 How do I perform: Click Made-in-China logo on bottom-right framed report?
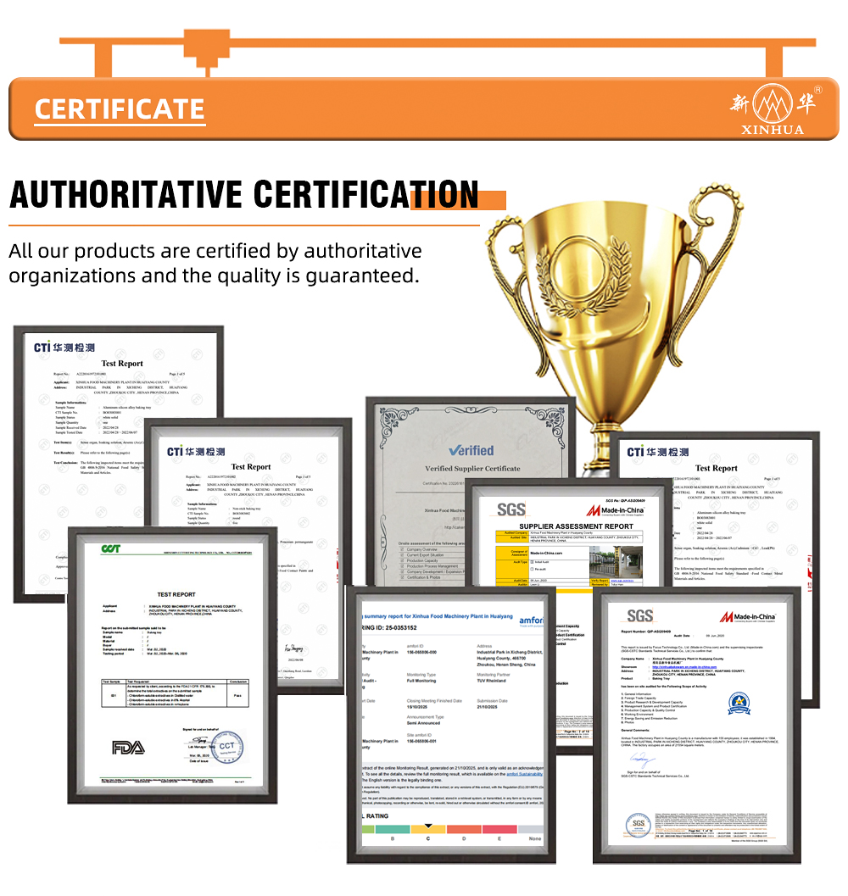pos(748,616)
